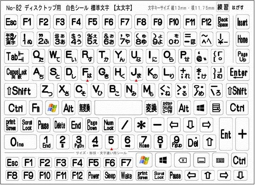Click the numpad asterisk key
Image resolution: width=255 pixels, height=185 pixels.
141,125
